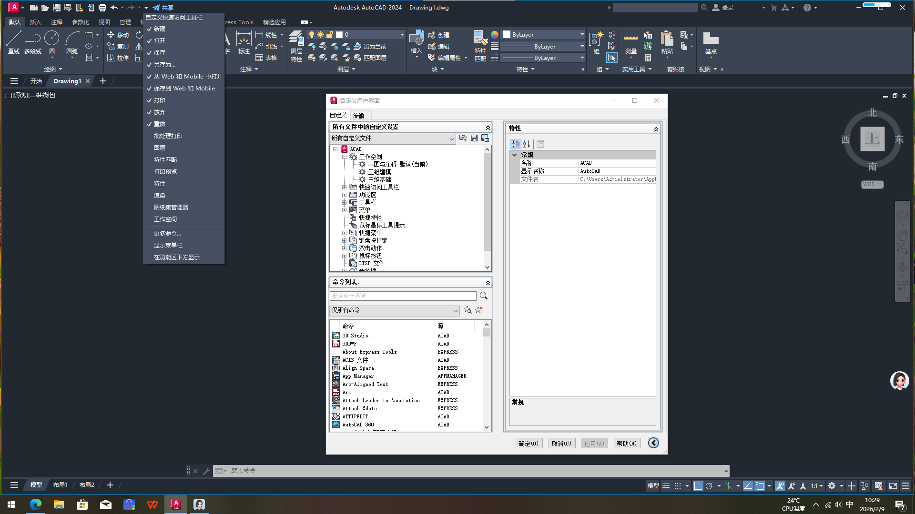Click the search icon in command list
This screenshot has height=514, width=915.
[484, 296]
